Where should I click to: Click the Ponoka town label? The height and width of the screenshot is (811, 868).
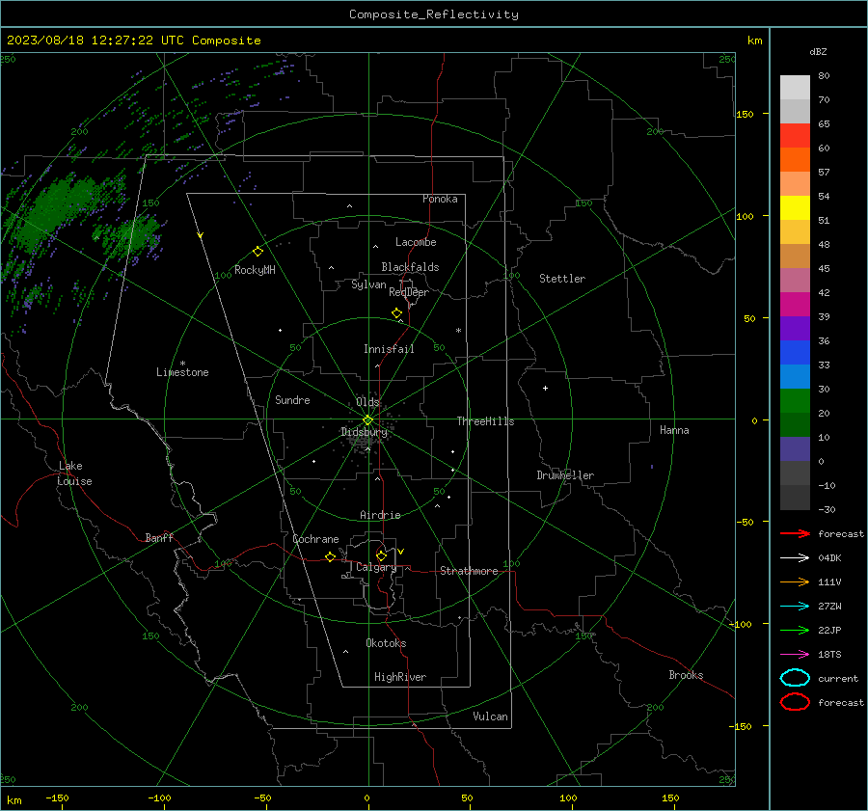tap(440, 199)
